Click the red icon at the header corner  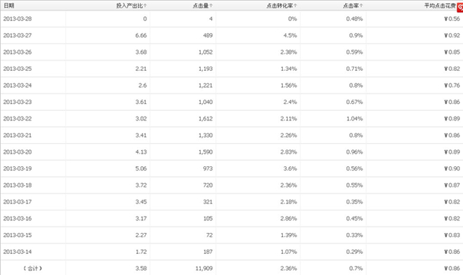tap(460, 8)
